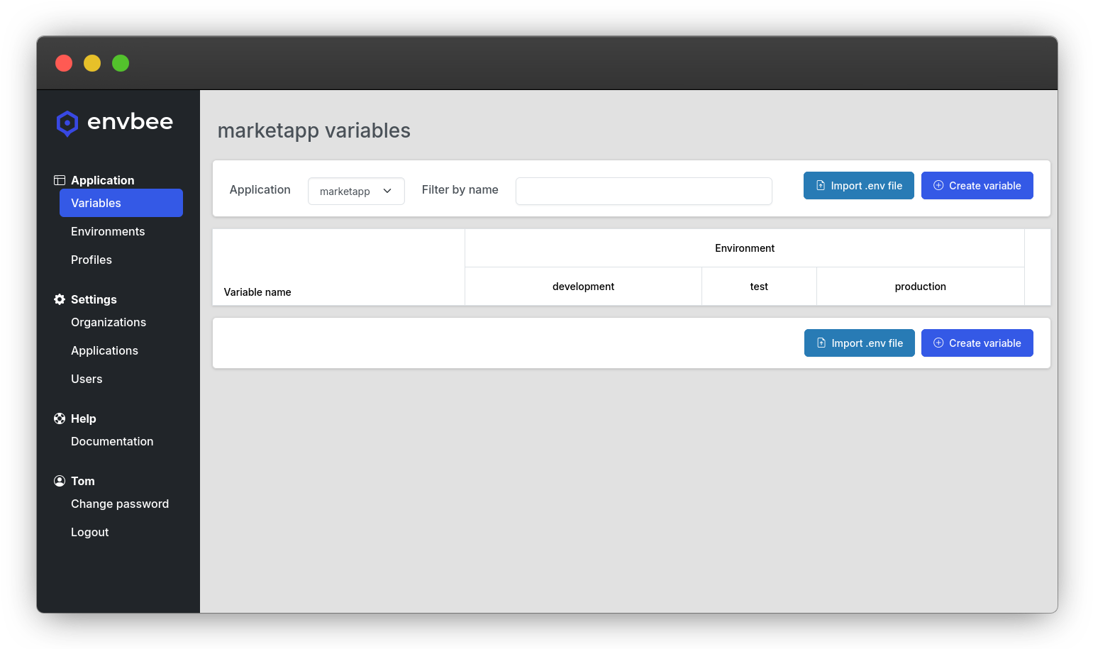Image resolution: width=1093 pixels, height=649 pixels.
Task: Click the file icon inside top Import .env button
Action: pos(821,185)
